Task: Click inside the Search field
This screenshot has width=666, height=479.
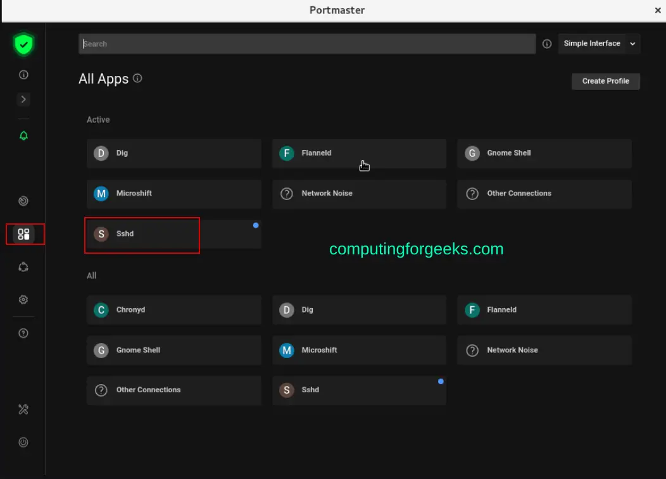Action: 306,44
